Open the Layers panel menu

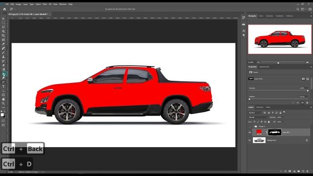tap(311, 108)
